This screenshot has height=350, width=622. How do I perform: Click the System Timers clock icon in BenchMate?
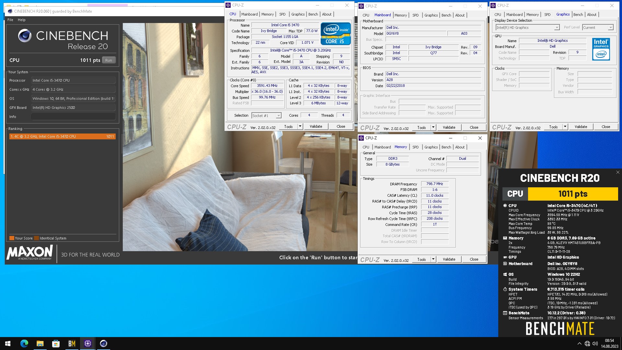[x=505, y=289]
